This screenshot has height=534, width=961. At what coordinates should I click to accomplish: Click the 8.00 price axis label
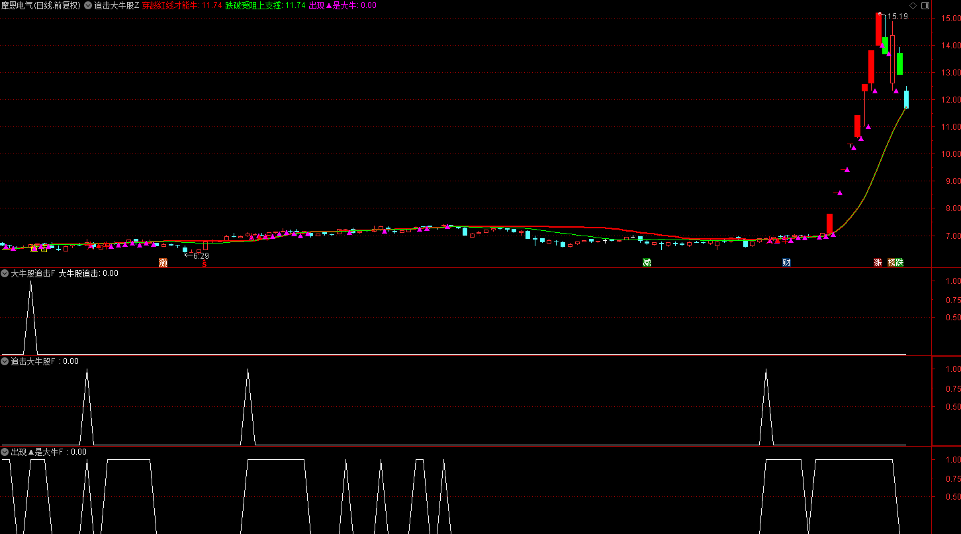click(x=952, y=208)
